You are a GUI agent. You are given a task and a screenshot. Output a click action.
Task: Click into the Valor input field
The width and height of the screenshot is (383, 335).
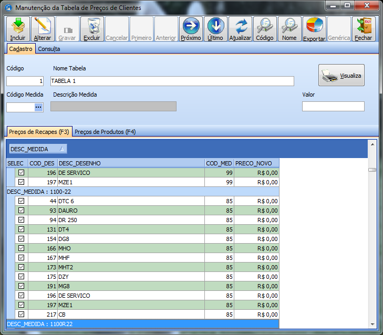pyautogui.click(x=333, y=107)
